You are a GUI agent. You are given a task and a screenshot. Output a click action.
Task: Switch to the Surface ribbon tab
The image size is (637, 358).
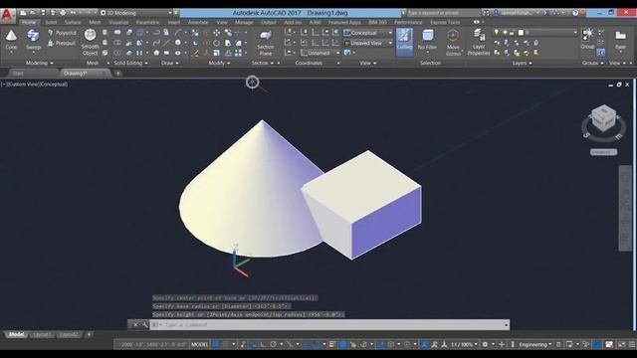pos(73,22)
